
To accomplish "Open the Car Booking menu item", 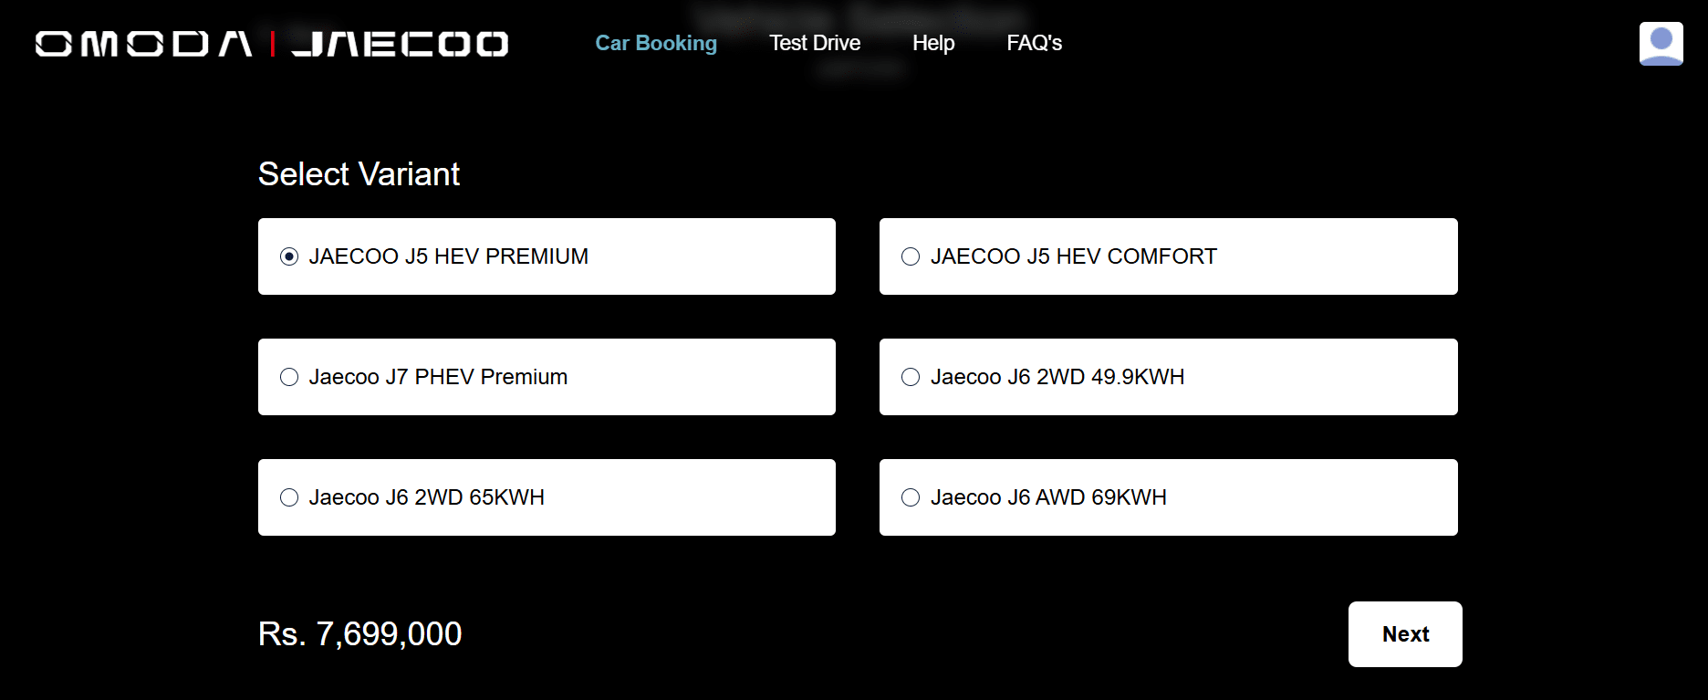I will 656,43.
